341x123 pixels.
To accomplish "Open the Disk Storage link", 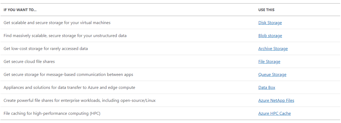I will click(270, 23).
